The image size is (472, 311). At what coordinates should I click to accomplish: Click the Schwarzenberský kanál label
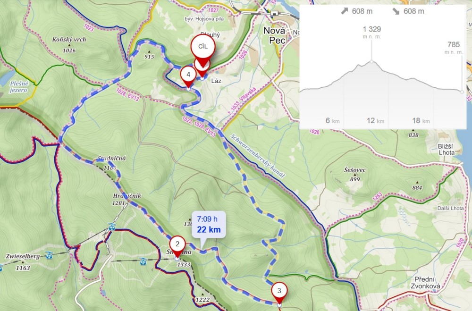[257, 156]
